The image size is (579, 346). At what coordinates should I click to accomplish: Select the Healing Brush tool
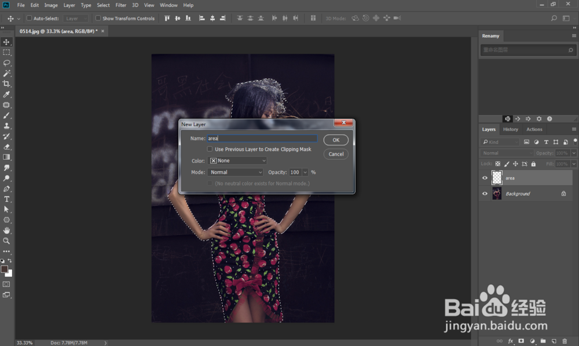6,105
